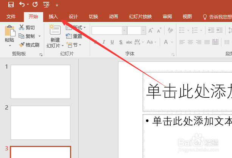
Task: Click the font name input box
Action: tap(107, 30)
